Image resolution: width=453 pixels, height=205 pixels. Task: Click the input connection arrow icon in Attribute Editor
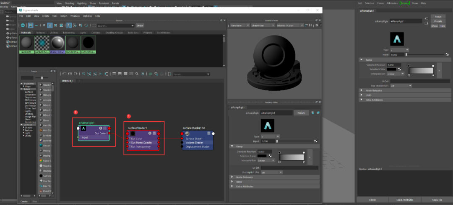427,18
